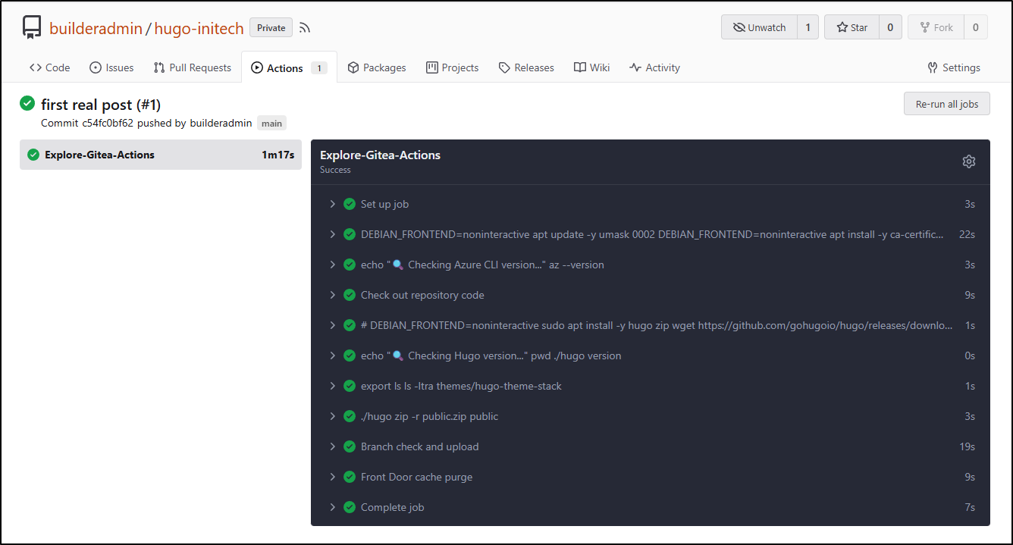Expand the Front Door cache purge step
Viewport: 1013px width, 545px height.
[332, 477]
